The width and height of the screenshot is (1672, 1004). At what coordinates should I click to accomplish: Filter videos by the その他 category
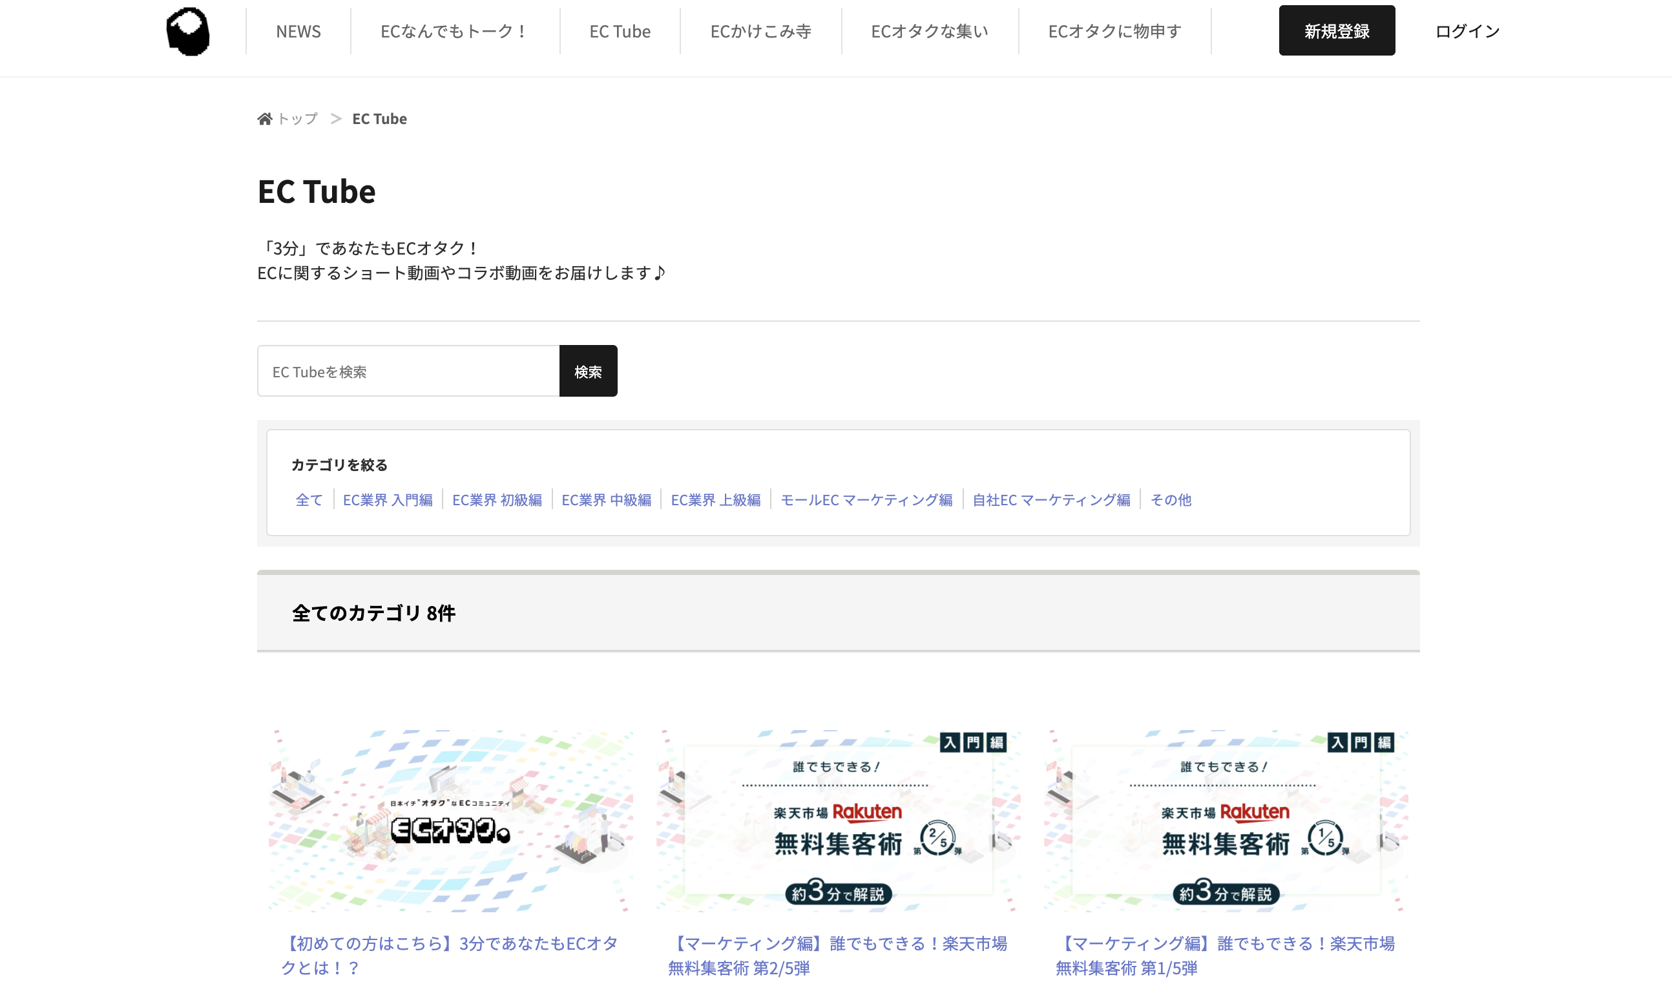[1170, 500]
